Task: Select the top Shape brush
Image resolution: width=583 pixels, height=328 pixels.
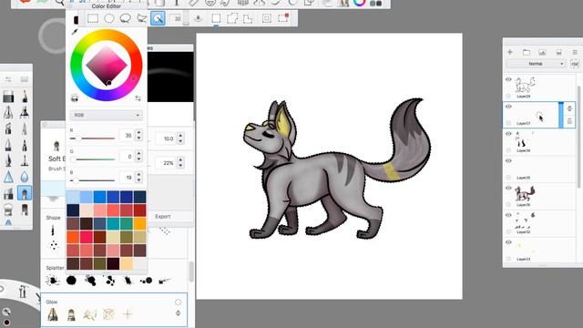Action: (x=53, y=231)
